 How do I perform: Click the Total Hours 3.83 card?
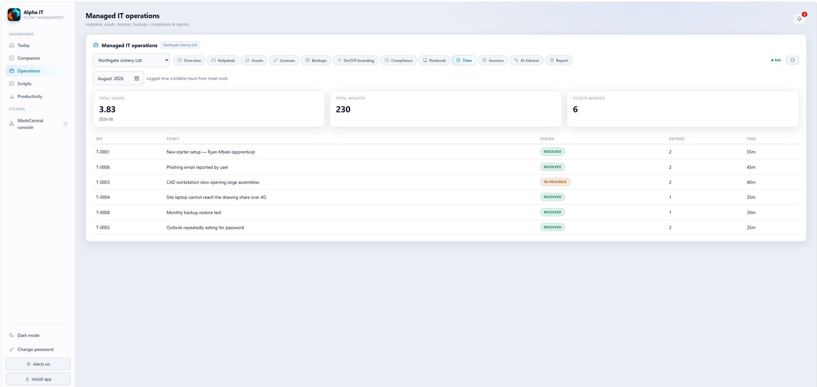(x=209, y=109)
